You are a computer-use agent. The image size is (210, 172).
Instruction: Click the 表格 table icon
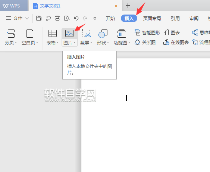[x=53, y=33]
